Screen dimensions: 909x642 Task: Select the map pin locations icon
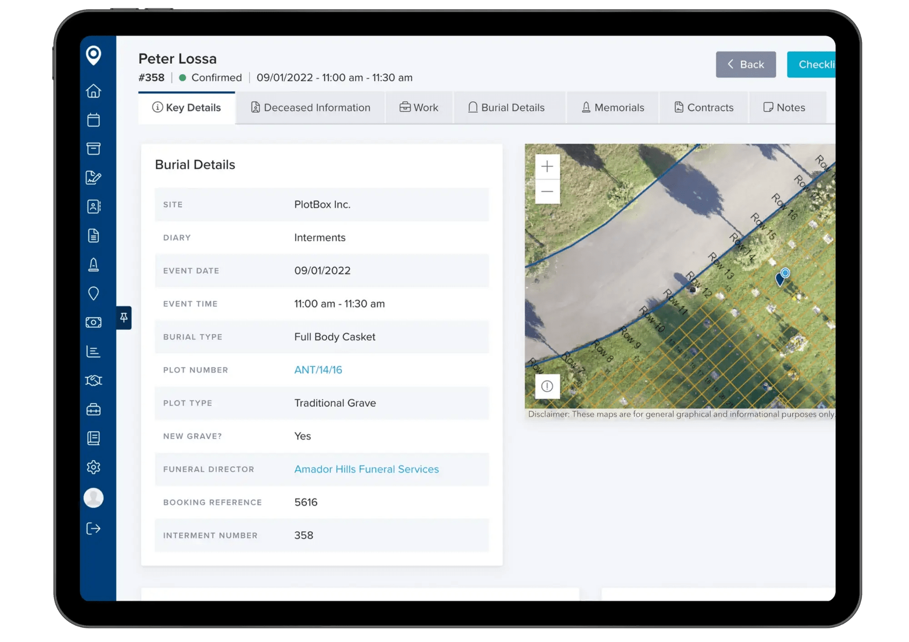[94, 294]
